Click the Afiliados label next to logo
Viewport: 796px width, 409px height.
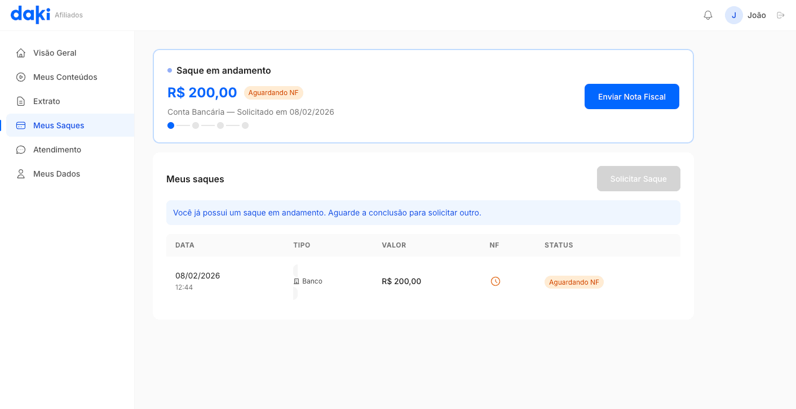[x=69, y=15]
